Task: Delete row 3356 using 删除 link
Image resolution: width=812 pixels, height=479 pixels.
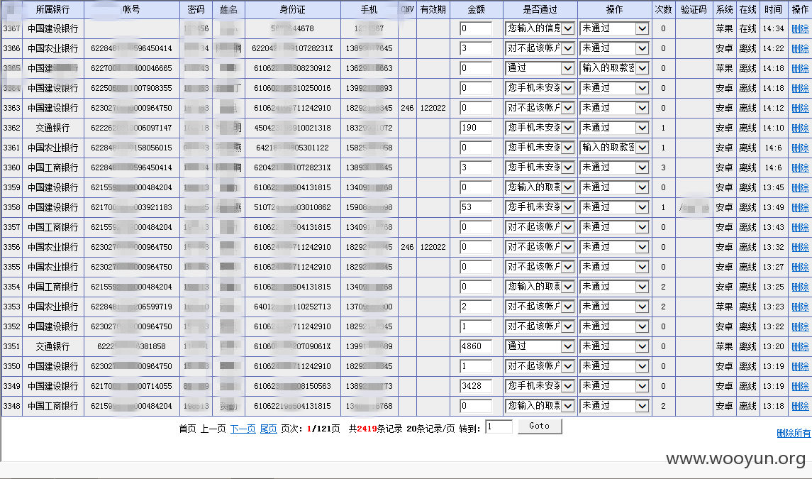Action: [x=800, y=247]
